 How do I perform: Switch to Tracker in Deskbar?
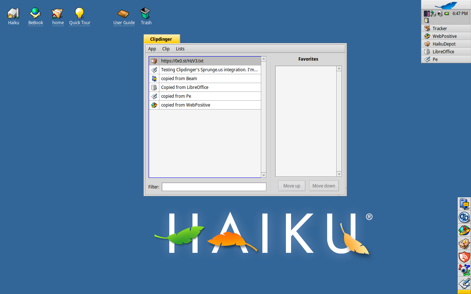coord(446,28)
